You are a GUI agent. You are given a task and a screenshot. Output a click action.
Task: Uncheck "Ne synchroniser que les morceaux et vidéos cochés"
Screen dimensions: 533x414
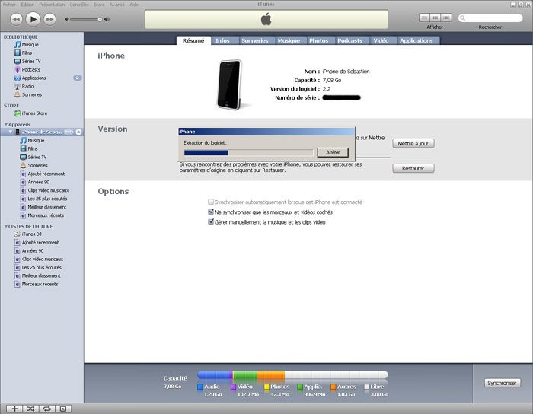click(211, 212)
